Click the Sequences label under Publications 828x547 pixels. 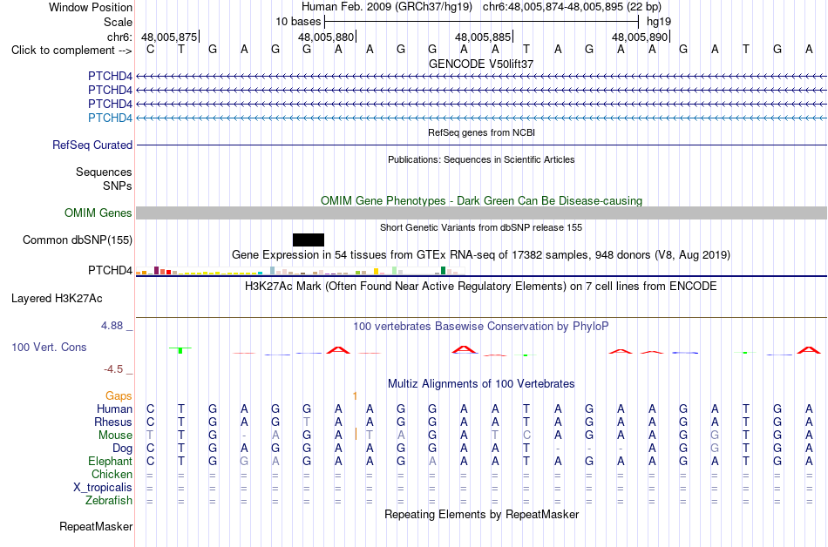[104, 172]
